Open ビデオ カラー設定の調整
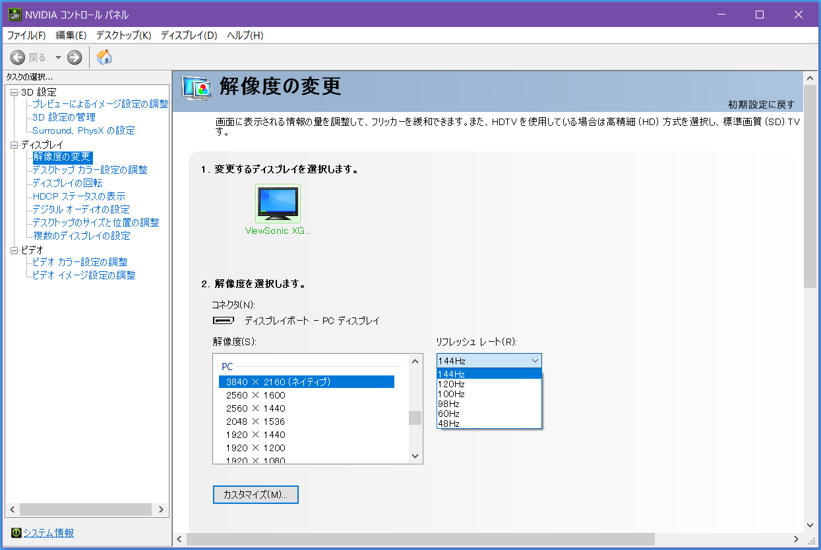Viewport: 821px width, 550px height. [80, 262]
